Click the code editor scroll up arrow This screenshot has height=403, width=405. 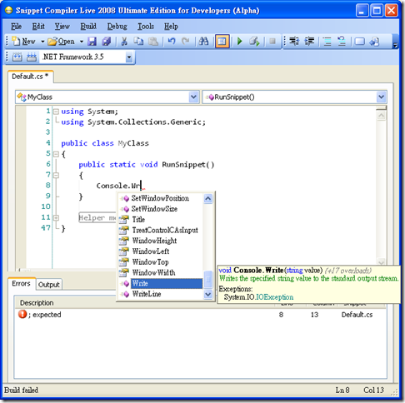(382, 116)
